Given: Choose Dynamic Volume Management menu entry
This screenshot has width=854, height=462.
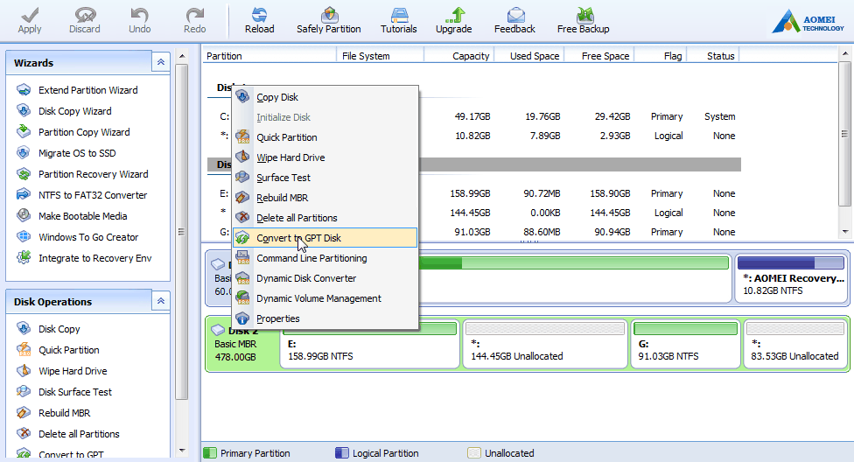Looking at the screenshot, I should (x=325, y=298).
